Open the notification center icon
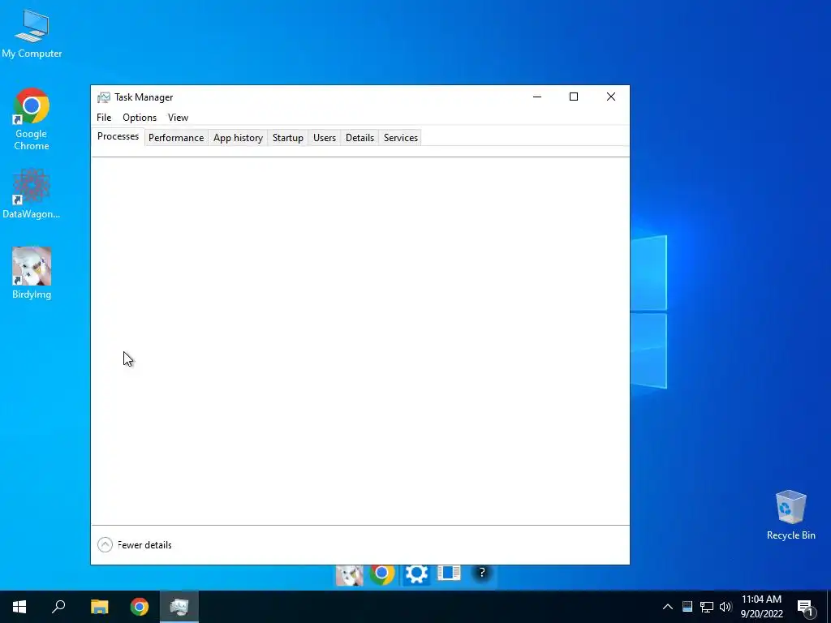This screenshot has height=623, width=831. point(806,607)
